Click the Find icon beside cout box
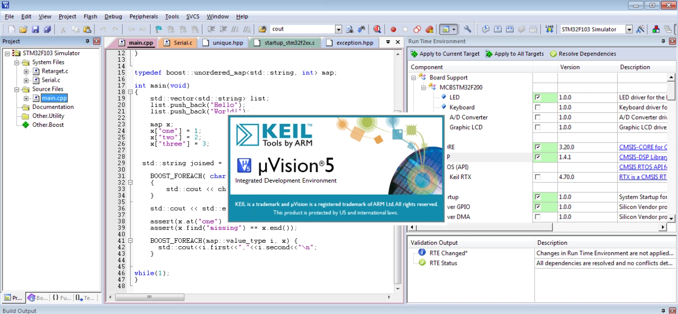Viewport: 678px width, 314px height. click(x=350, y=29)
